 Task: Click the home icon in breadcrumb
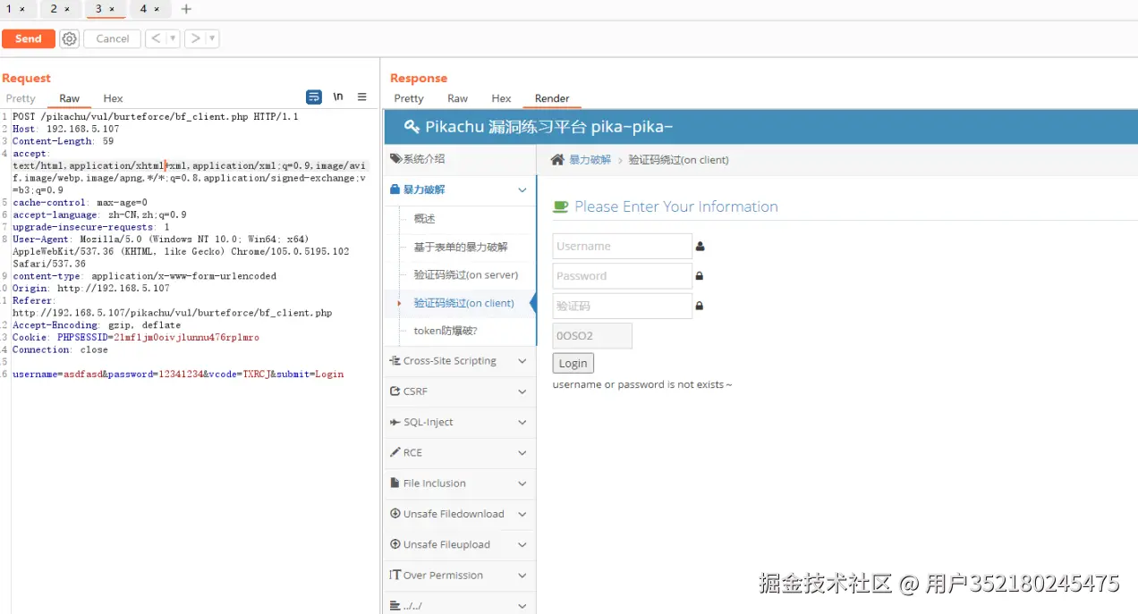click(557, 160)
